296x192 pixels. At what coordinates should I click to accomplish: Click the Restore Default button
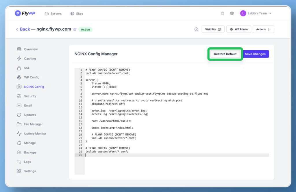[x=225, y=54]
